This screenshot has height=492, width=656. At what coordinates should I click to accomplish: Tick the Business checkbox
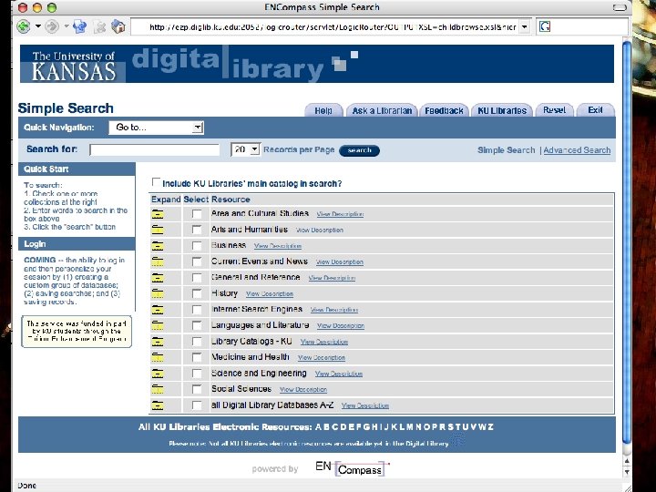tap(197, 246)
